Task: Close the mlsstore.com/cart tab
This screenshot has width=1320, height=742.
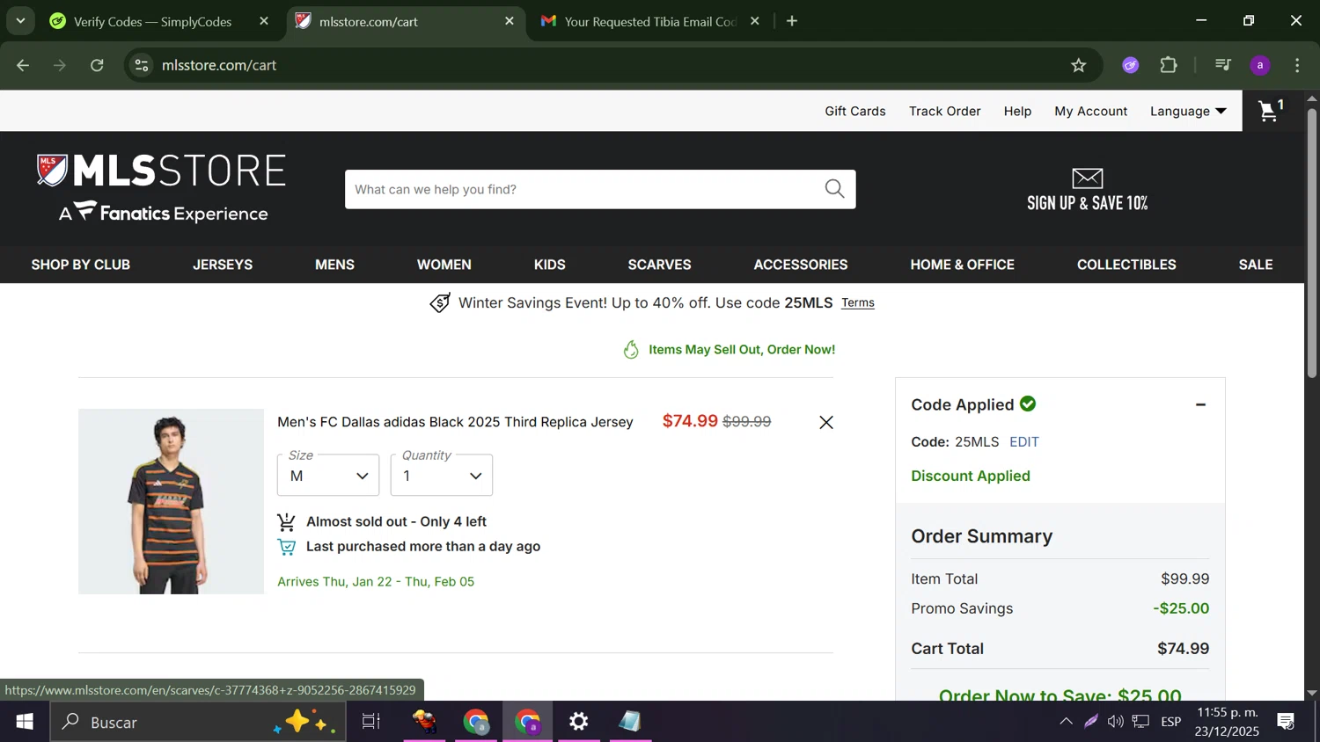Action: point(509,21)
